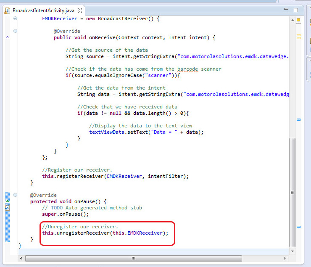The height and width of the screenshot is (267, 311).
Task: Click the yellow warning summary square in overview ruler
Action: click(299, 19)
